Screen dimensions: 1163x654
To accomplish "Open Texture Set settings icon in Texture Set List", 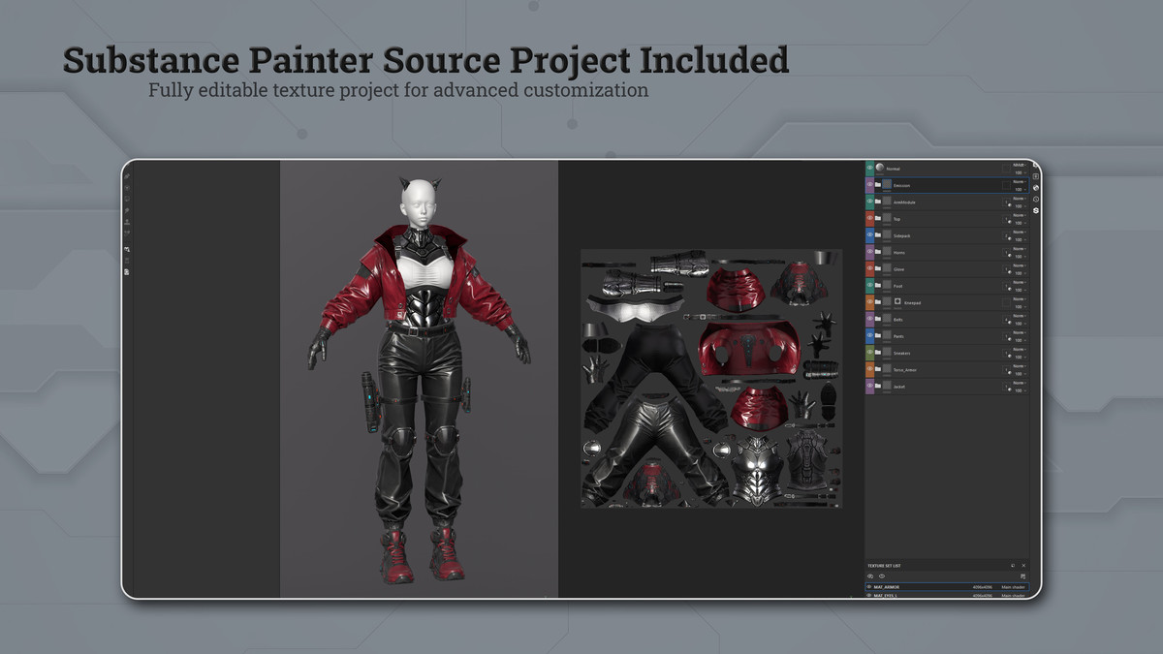I will tap(1022, 576).
